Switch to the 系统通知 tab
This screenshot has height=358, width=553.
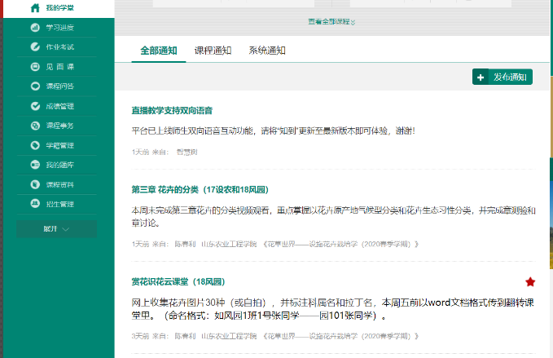tap(267, 51)
